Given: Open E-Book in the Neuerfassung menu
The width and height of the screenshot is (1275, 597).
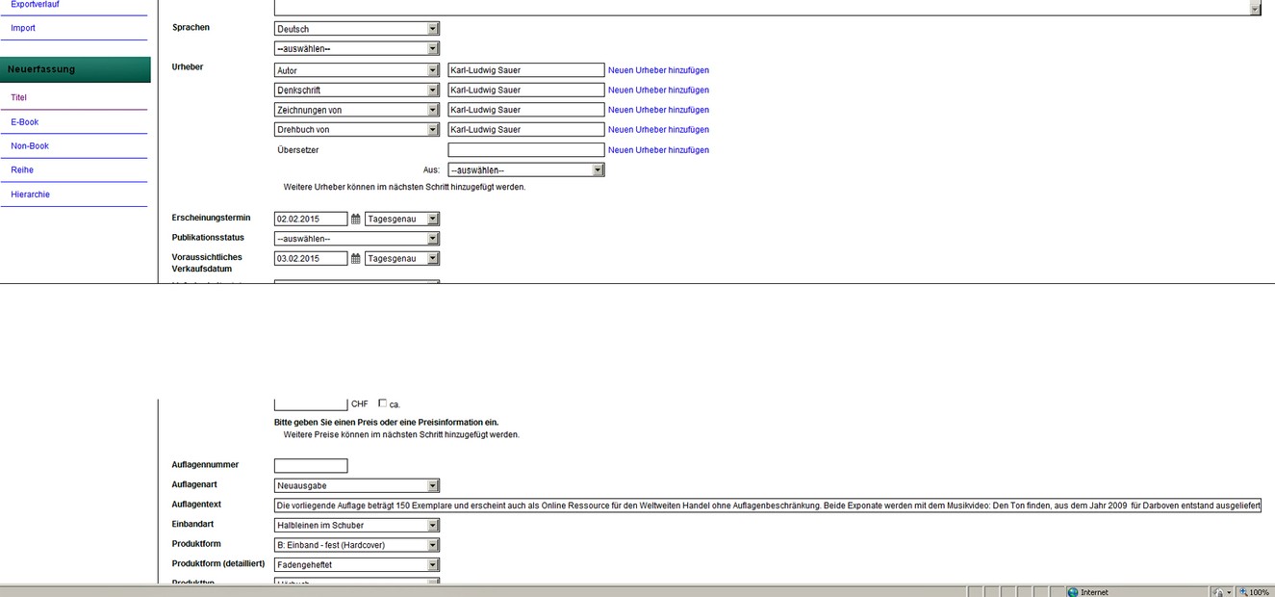Looking at the screenshot, I should click(x=25, y=122).
